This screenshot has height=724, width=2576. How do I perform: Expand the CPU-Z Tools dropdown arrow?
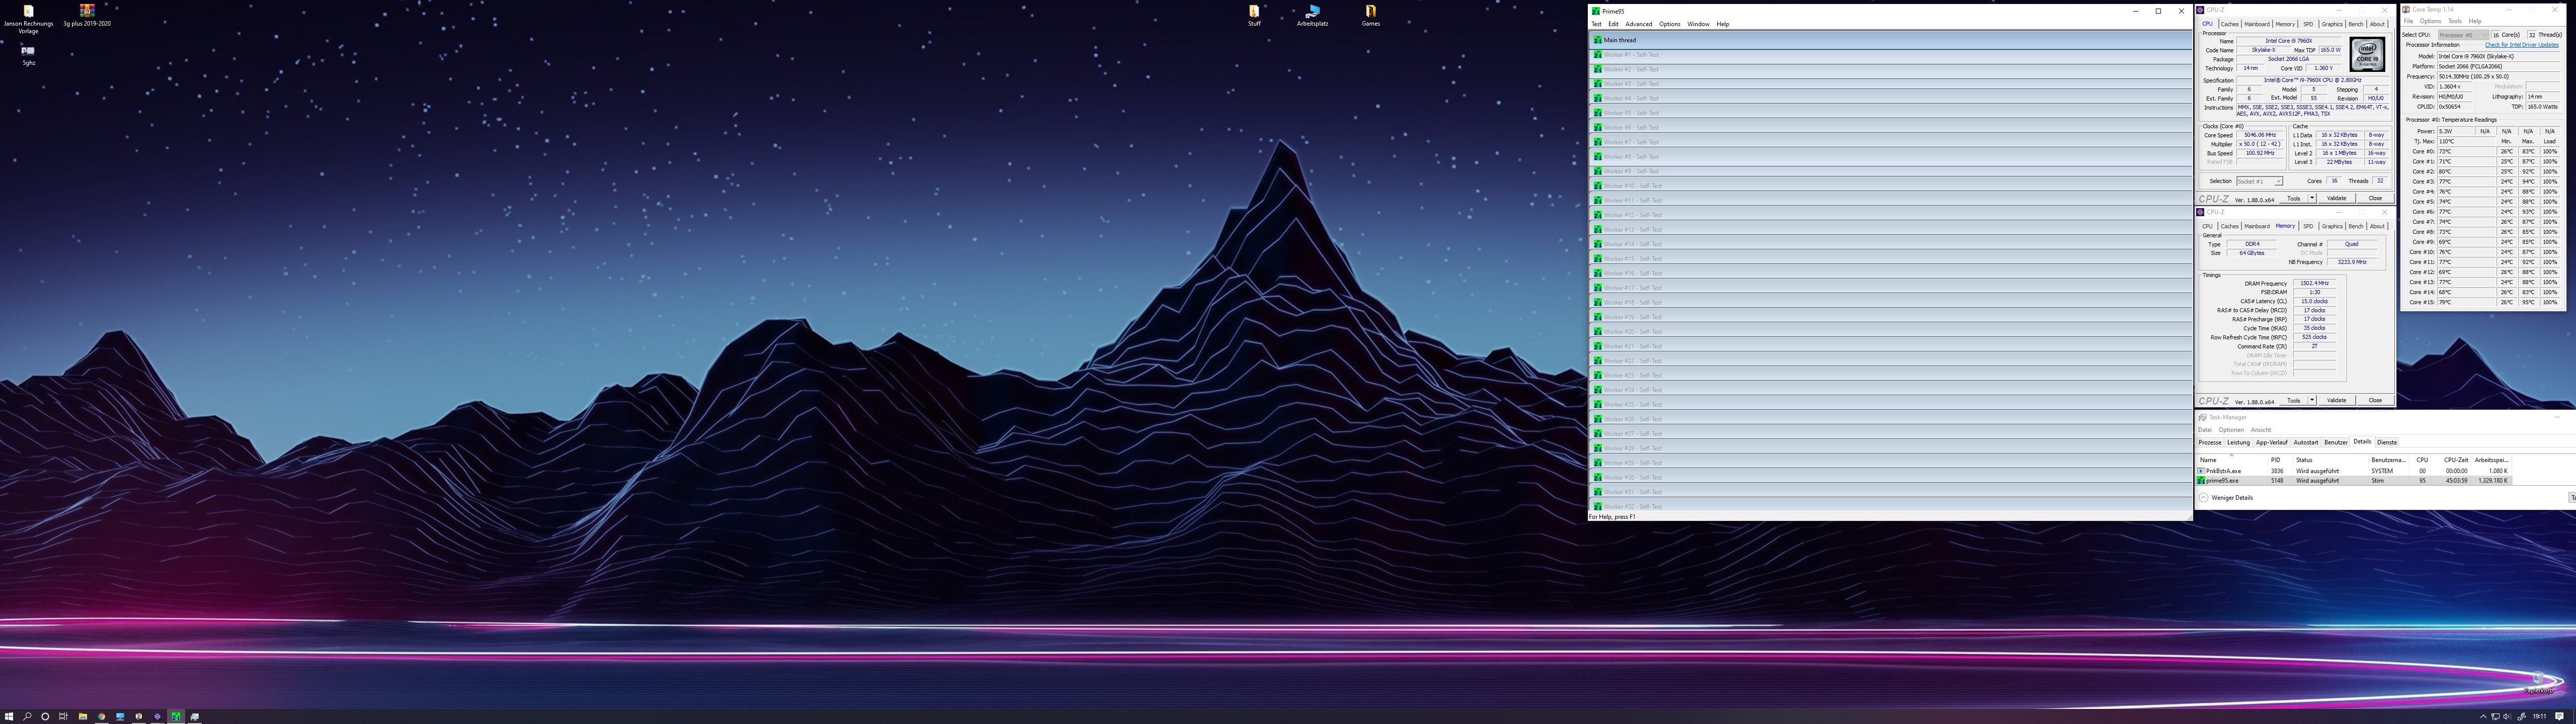coord(2312,198)
